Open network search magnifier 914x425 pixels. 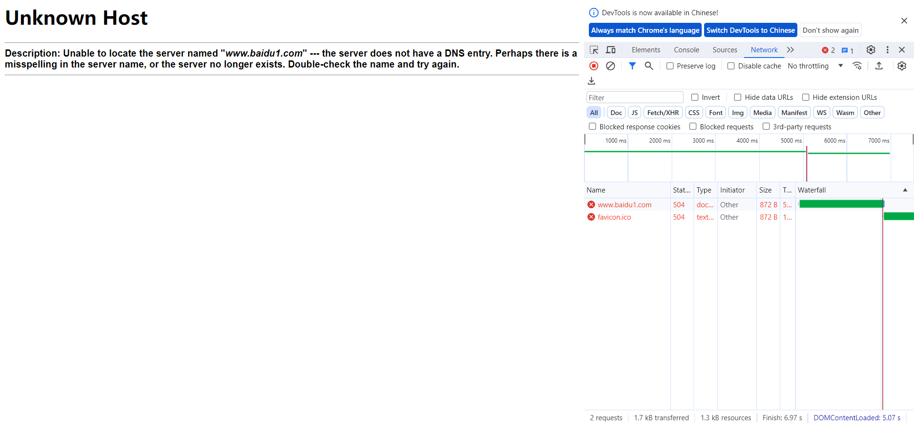[649, 66]
